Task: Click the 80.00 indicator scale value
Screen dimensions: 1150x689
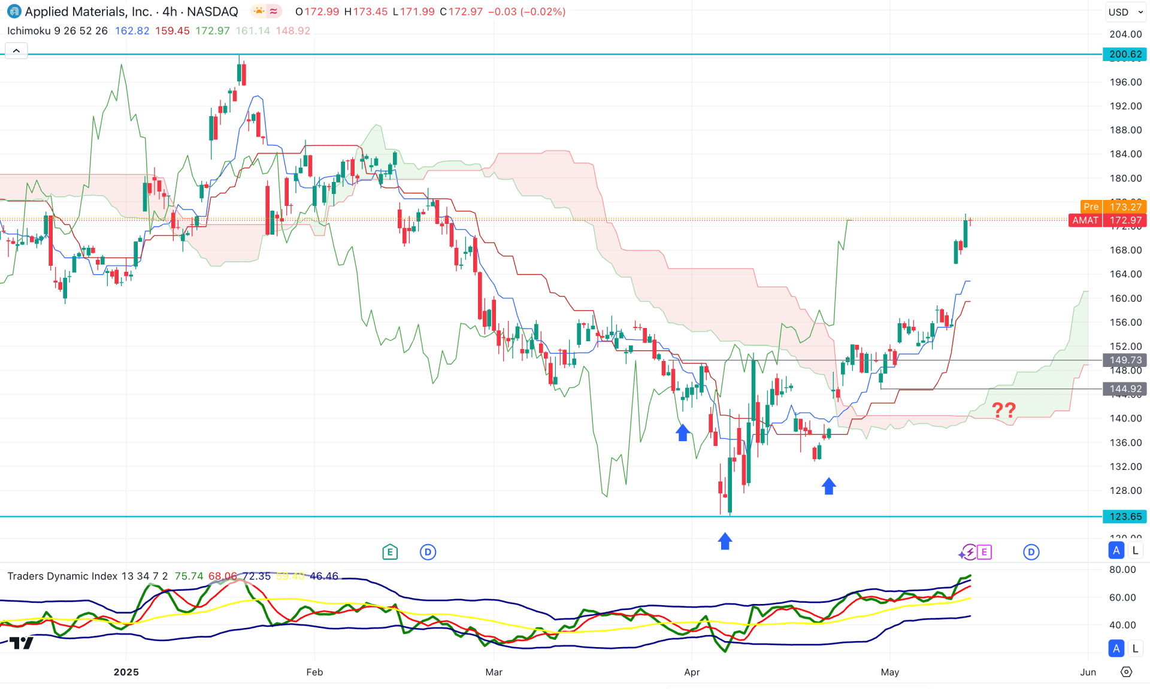Action: [x=1122, y=569]
